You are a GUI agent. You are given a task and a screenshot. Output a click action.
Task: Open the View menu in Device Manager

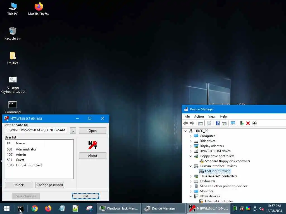pyautogui.click(x=212, y=116)
